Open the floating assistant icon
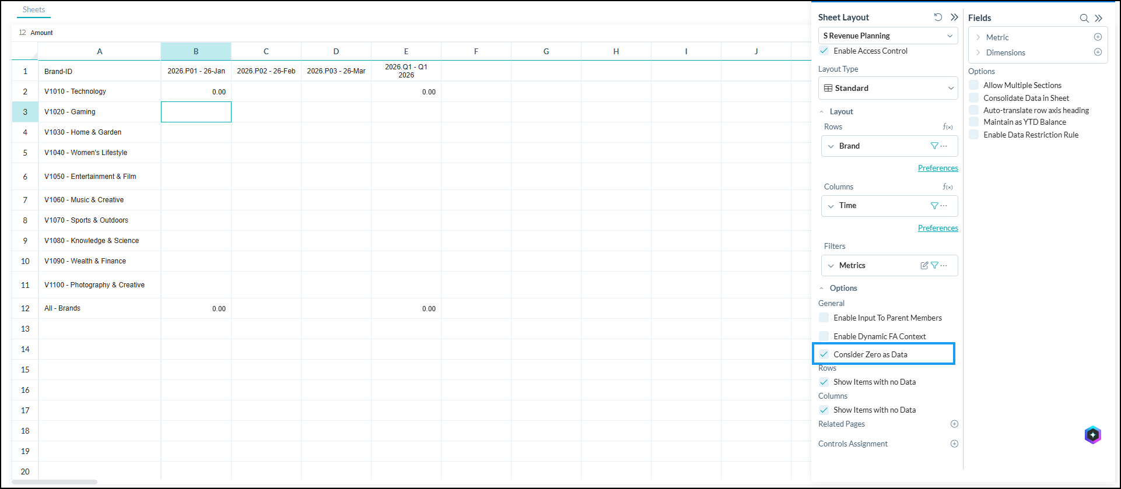1121x489 pixels. 1092,435
